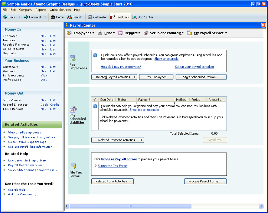This screenshot has height=213, width=268.
Task: Click the scroll left arrow
Action: tap(67, 206)
